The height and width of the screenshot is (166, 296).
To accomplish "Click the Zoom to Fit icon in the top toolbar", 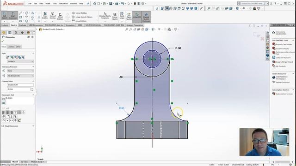I will 209,8.
